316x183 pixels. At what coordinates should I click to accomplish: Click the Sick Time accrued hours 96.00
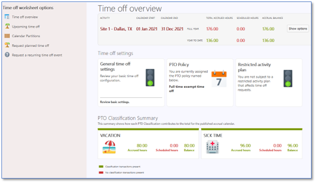click(245, 145)
